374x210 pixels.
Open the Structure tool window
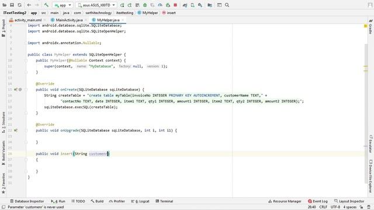coord(4,123)
